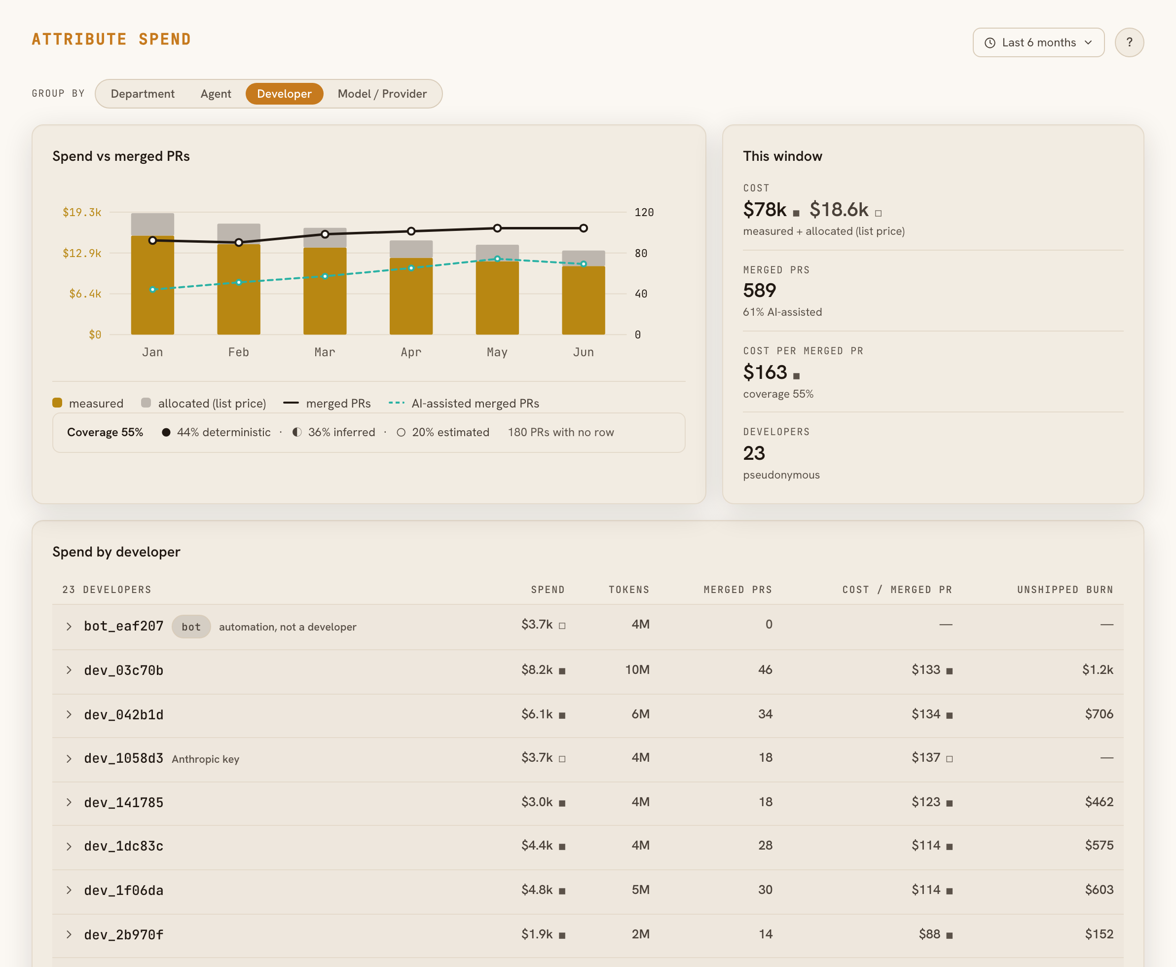Image resolution: width=1176 pixels, height=967 pixels.
Task: Click the filled marker beside $8.2k spend
Action: 562,671
